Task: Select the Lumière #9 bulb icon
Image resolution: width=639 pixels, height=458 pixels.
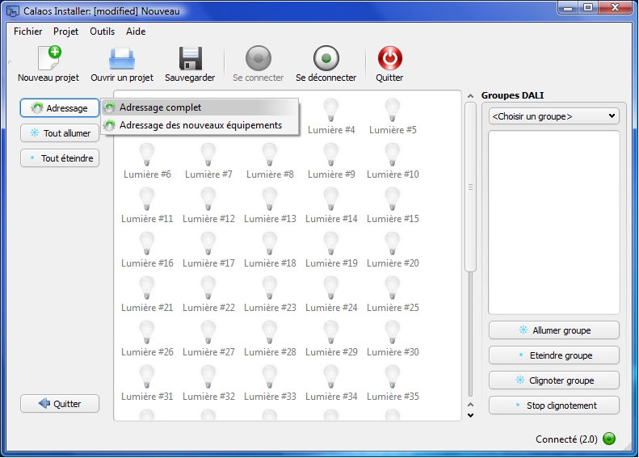Action: (x=331, y=155)
